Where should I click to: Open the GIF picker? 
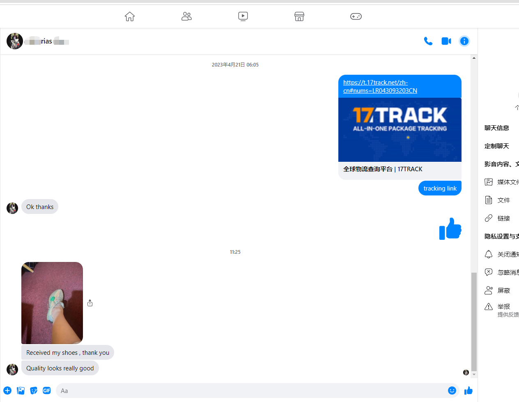tap(47, 391)
